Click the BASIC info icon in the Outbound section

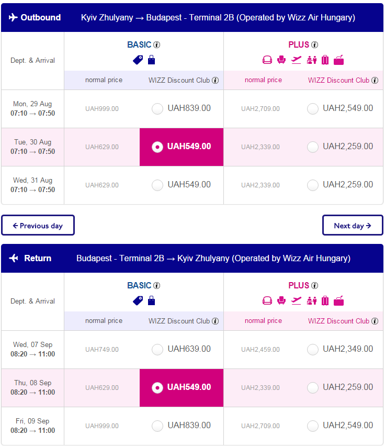(157, 45)
